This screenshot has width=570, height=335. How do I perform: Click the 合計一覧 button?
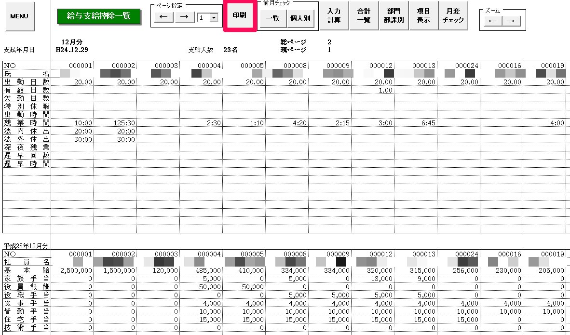coord(364,15)
